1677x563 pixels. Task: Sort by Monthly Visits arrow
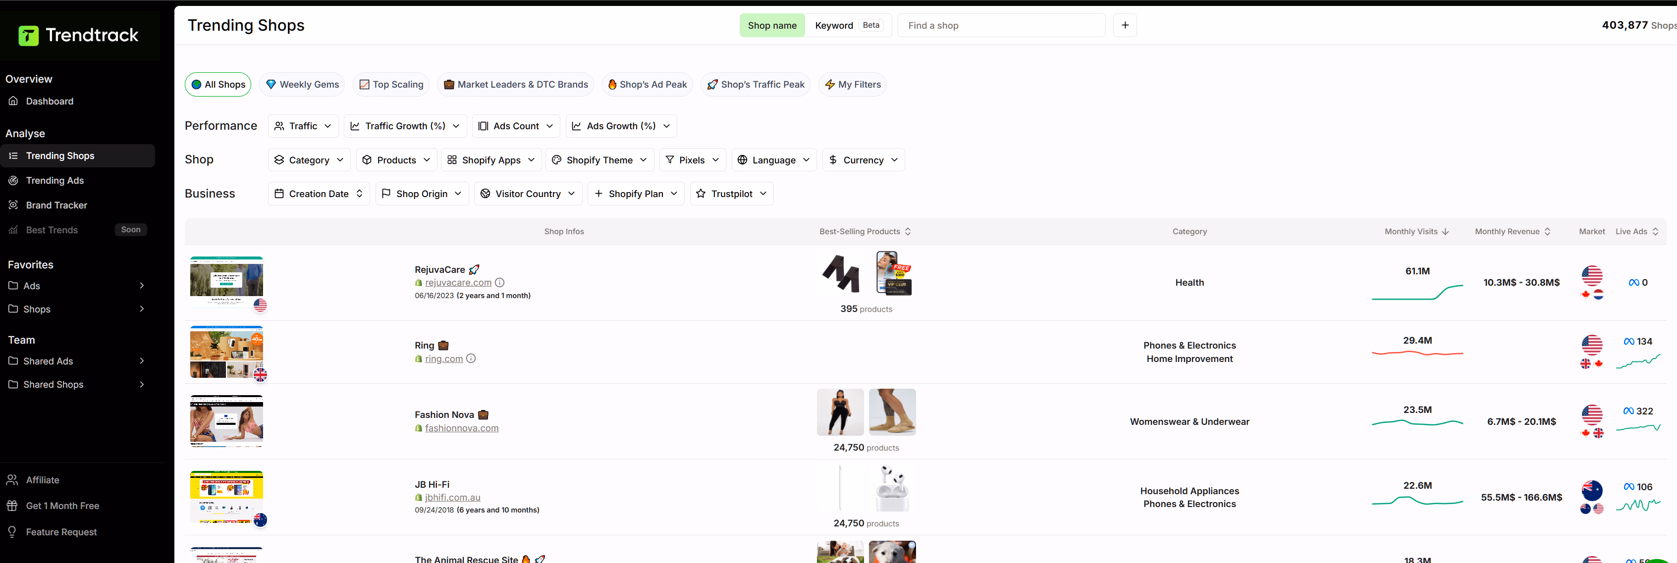tap(1445, 232)
